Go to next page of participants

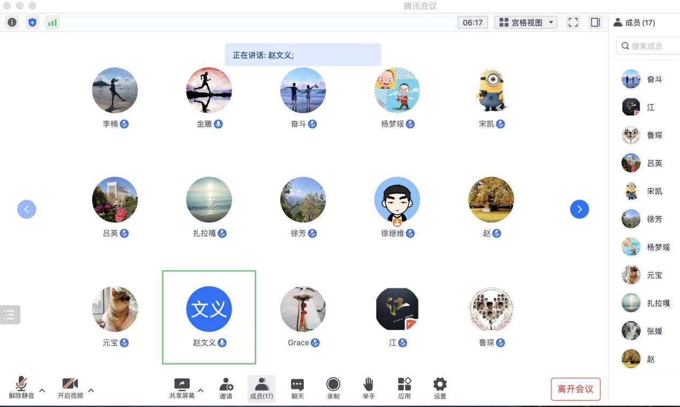(x=579, y=209)
